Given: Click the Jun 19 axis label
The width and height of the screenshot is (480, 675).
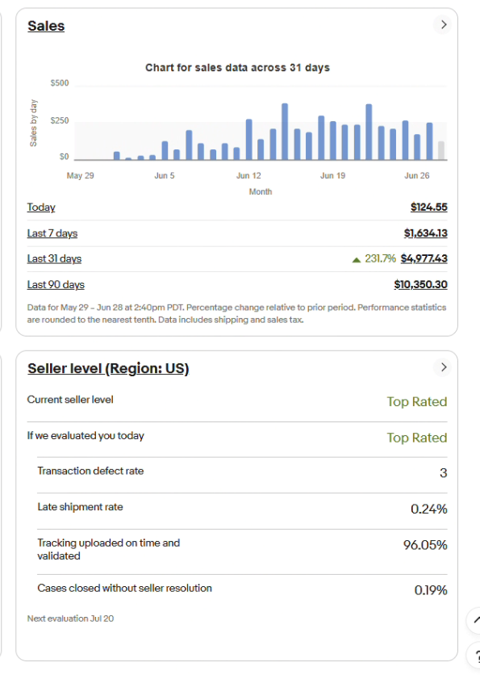Looking at the screenshot, I should click(332, 176).
